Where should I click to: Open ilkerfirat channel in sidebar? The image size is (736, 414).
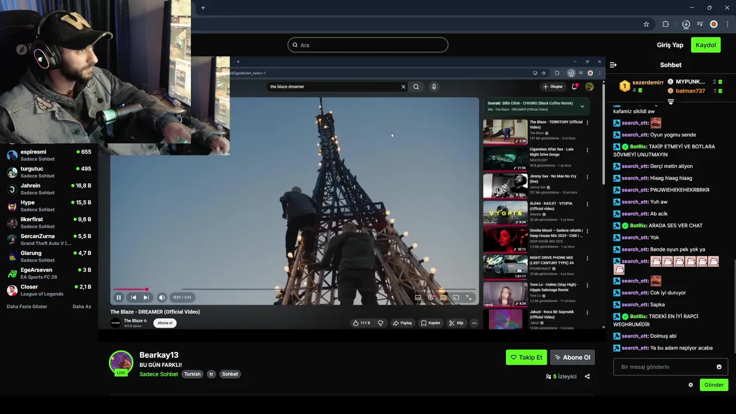(x=49, y=223)
